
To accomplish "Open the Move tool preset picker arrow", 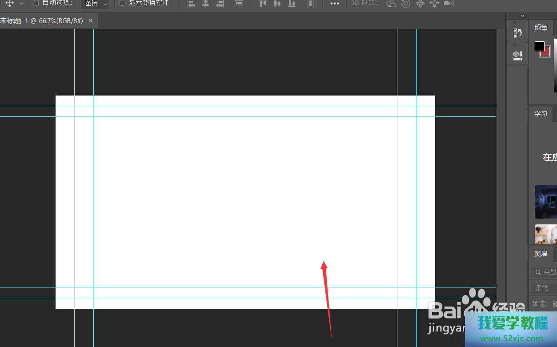I will pos(21,4).
